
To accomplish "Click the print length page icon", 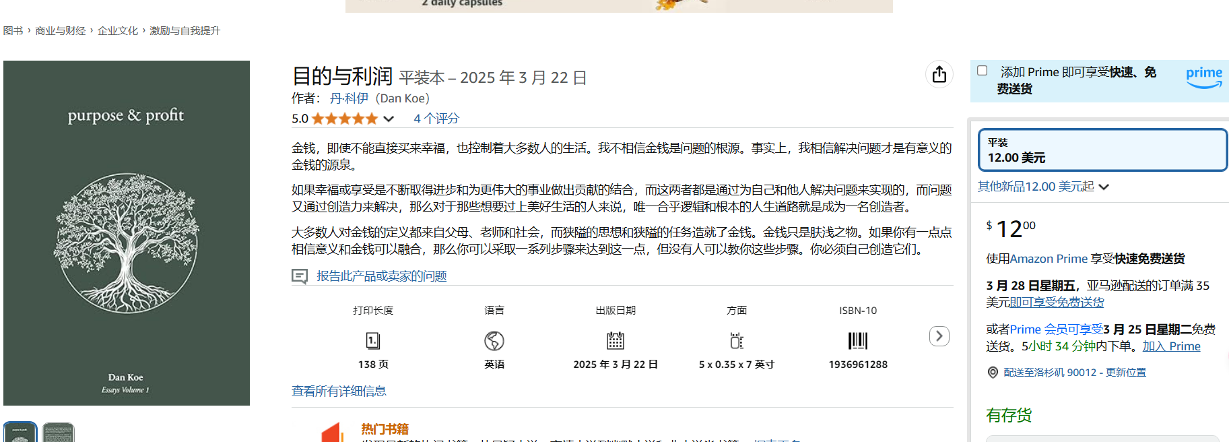I will [373, 341].
